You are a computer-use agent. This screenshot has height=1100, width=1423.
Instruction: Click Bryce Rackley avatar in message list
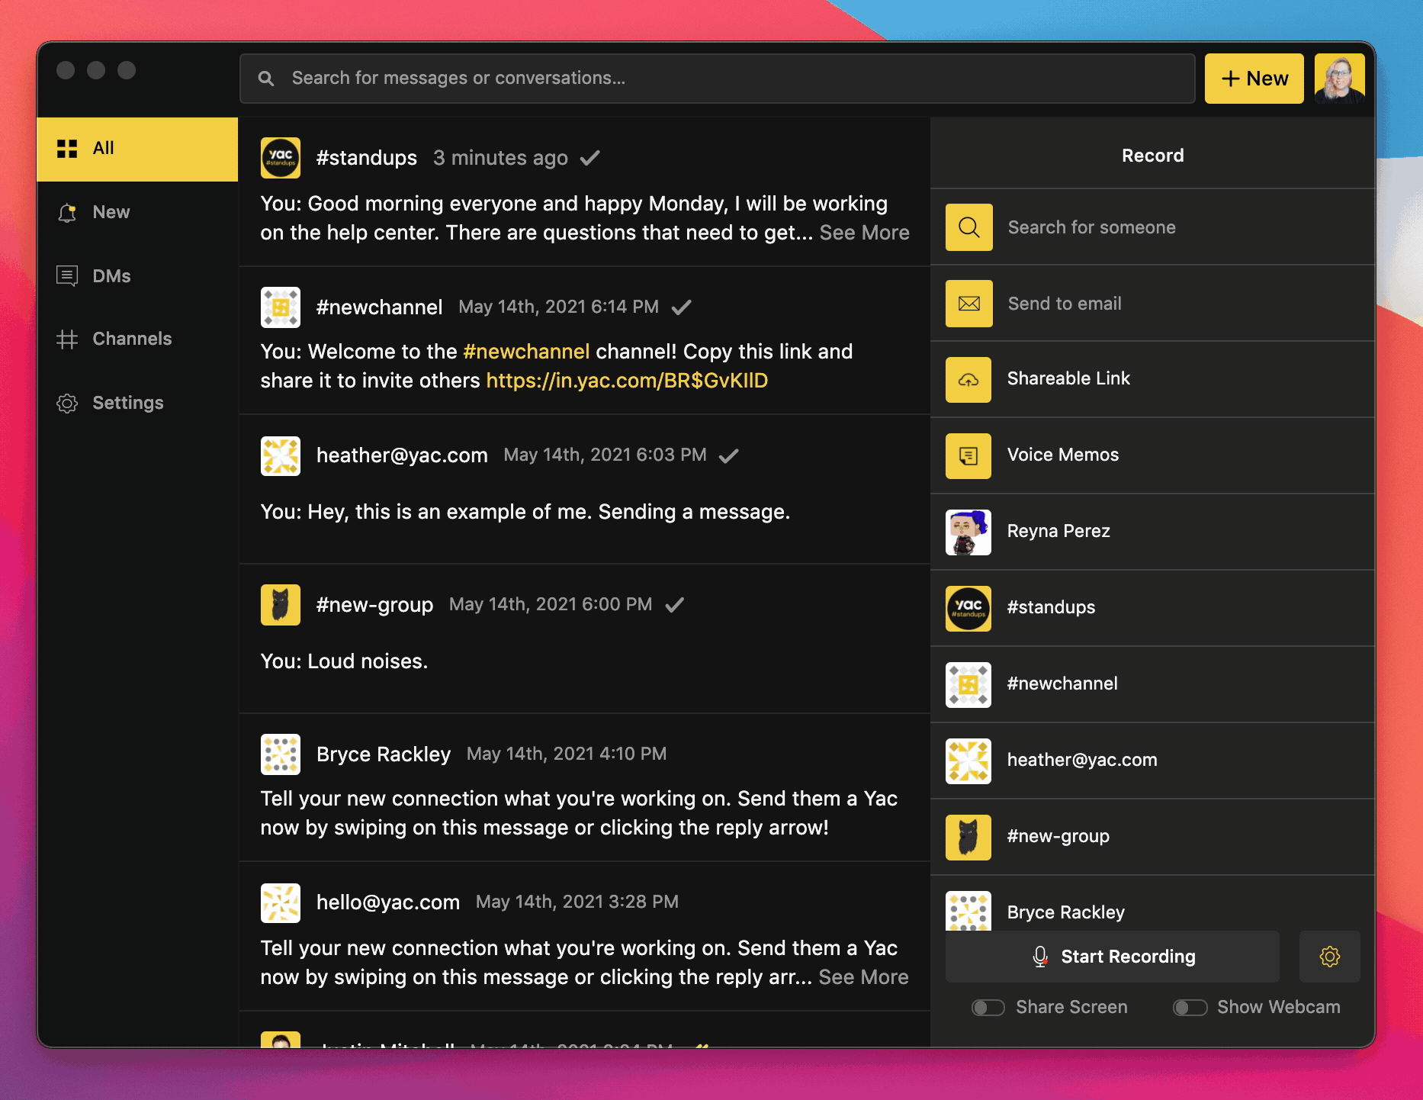pyautogui.click(x=281, y=754)
